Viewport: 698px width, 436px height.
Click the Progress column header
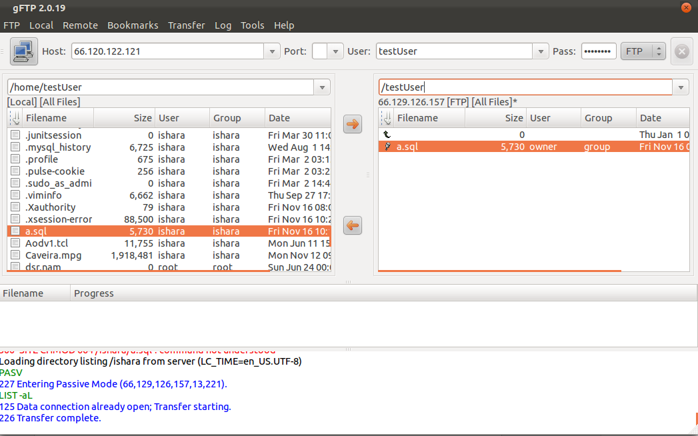[383, 293]
